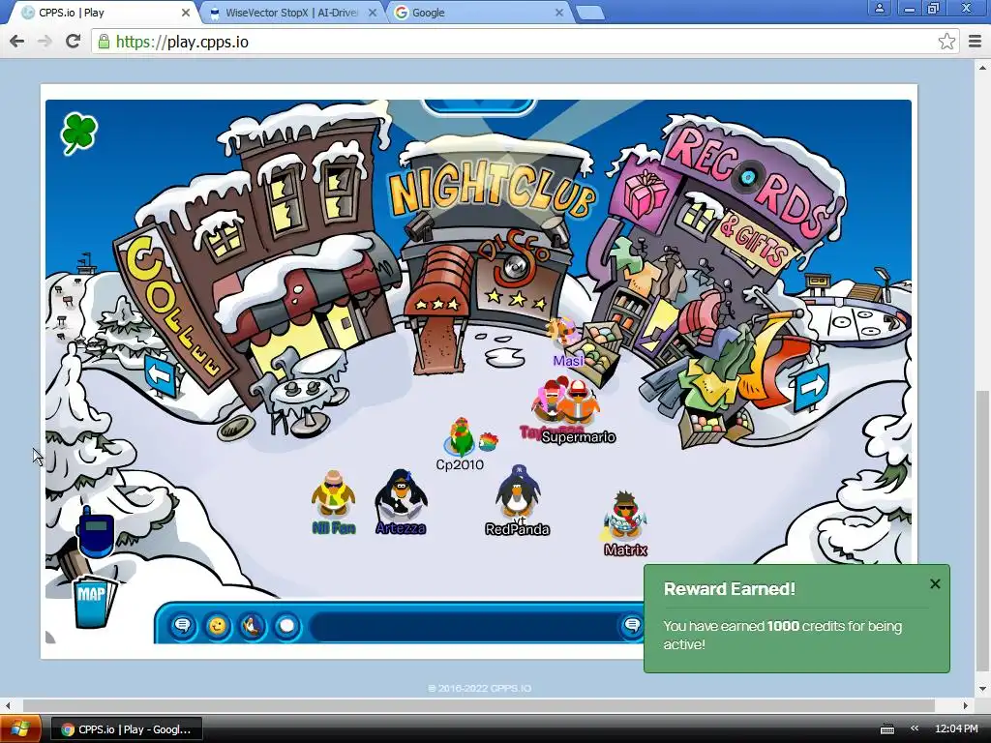Image resolution: width=991 pixels, height=743 pixels.
Task: Click the chat message input bar
Action: tap(465, 627)
